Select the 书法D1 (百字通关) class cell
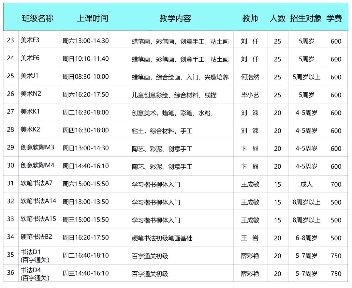The image size is (352, 288). coord(35,256)
